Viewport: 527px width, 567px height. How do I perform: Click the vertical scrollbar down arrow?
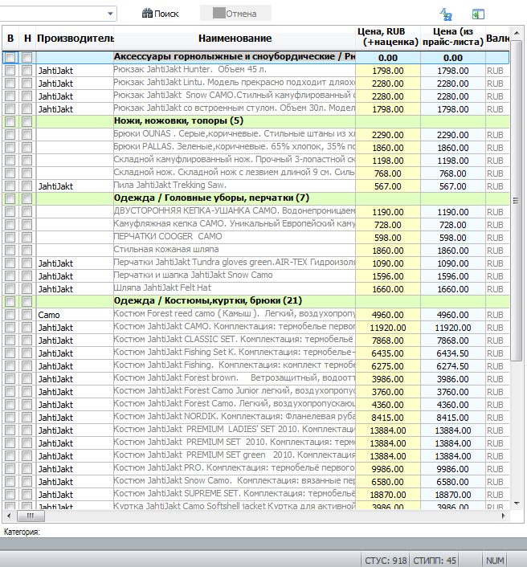pos(517,504)
